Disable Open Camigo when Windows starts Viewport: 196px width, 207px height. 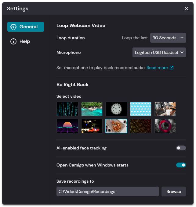coord(181,165)
